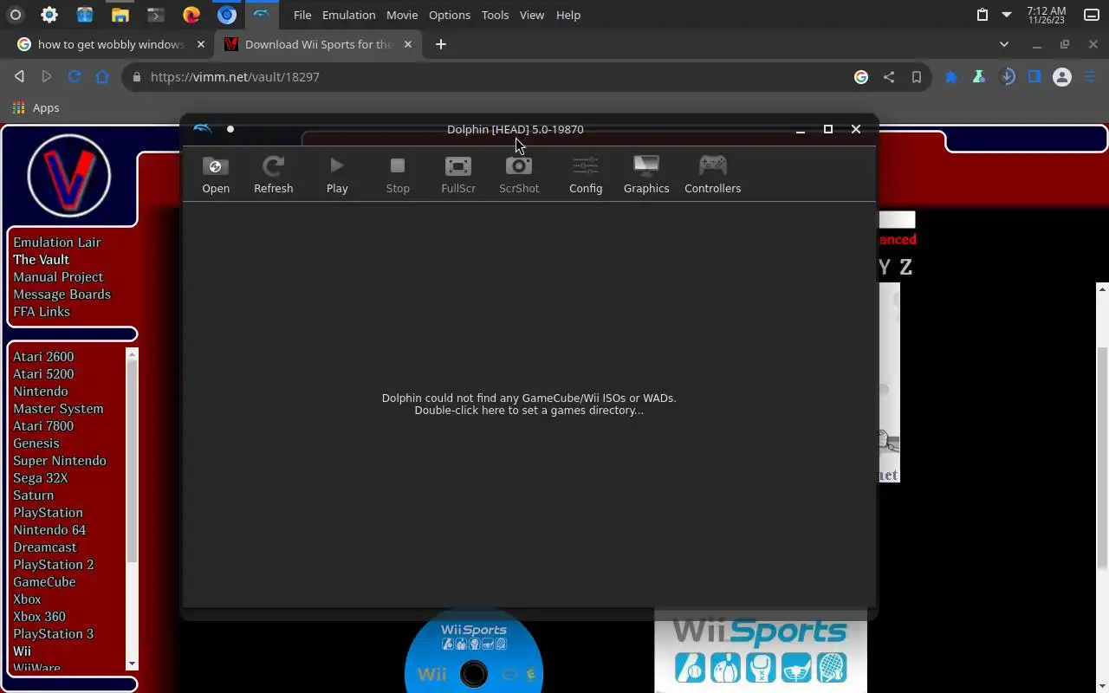Image resolution: width=1109 pixels, height=693 pixels.
Task: Open the clipboard tray icon
Action: 982,15
